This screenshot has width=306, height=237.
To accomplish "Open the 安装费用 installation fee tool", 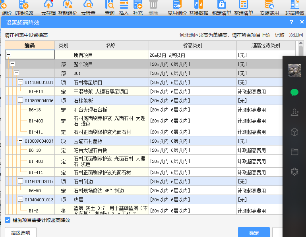I will click(269, 8).
